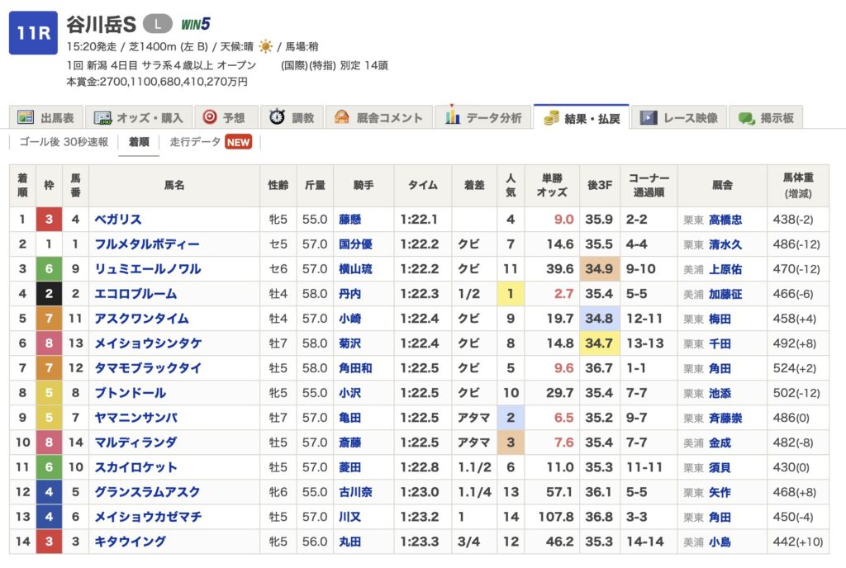Open horse マルディランダ
The width and height of the screenshot is (846, 568).
coord(136,443)
